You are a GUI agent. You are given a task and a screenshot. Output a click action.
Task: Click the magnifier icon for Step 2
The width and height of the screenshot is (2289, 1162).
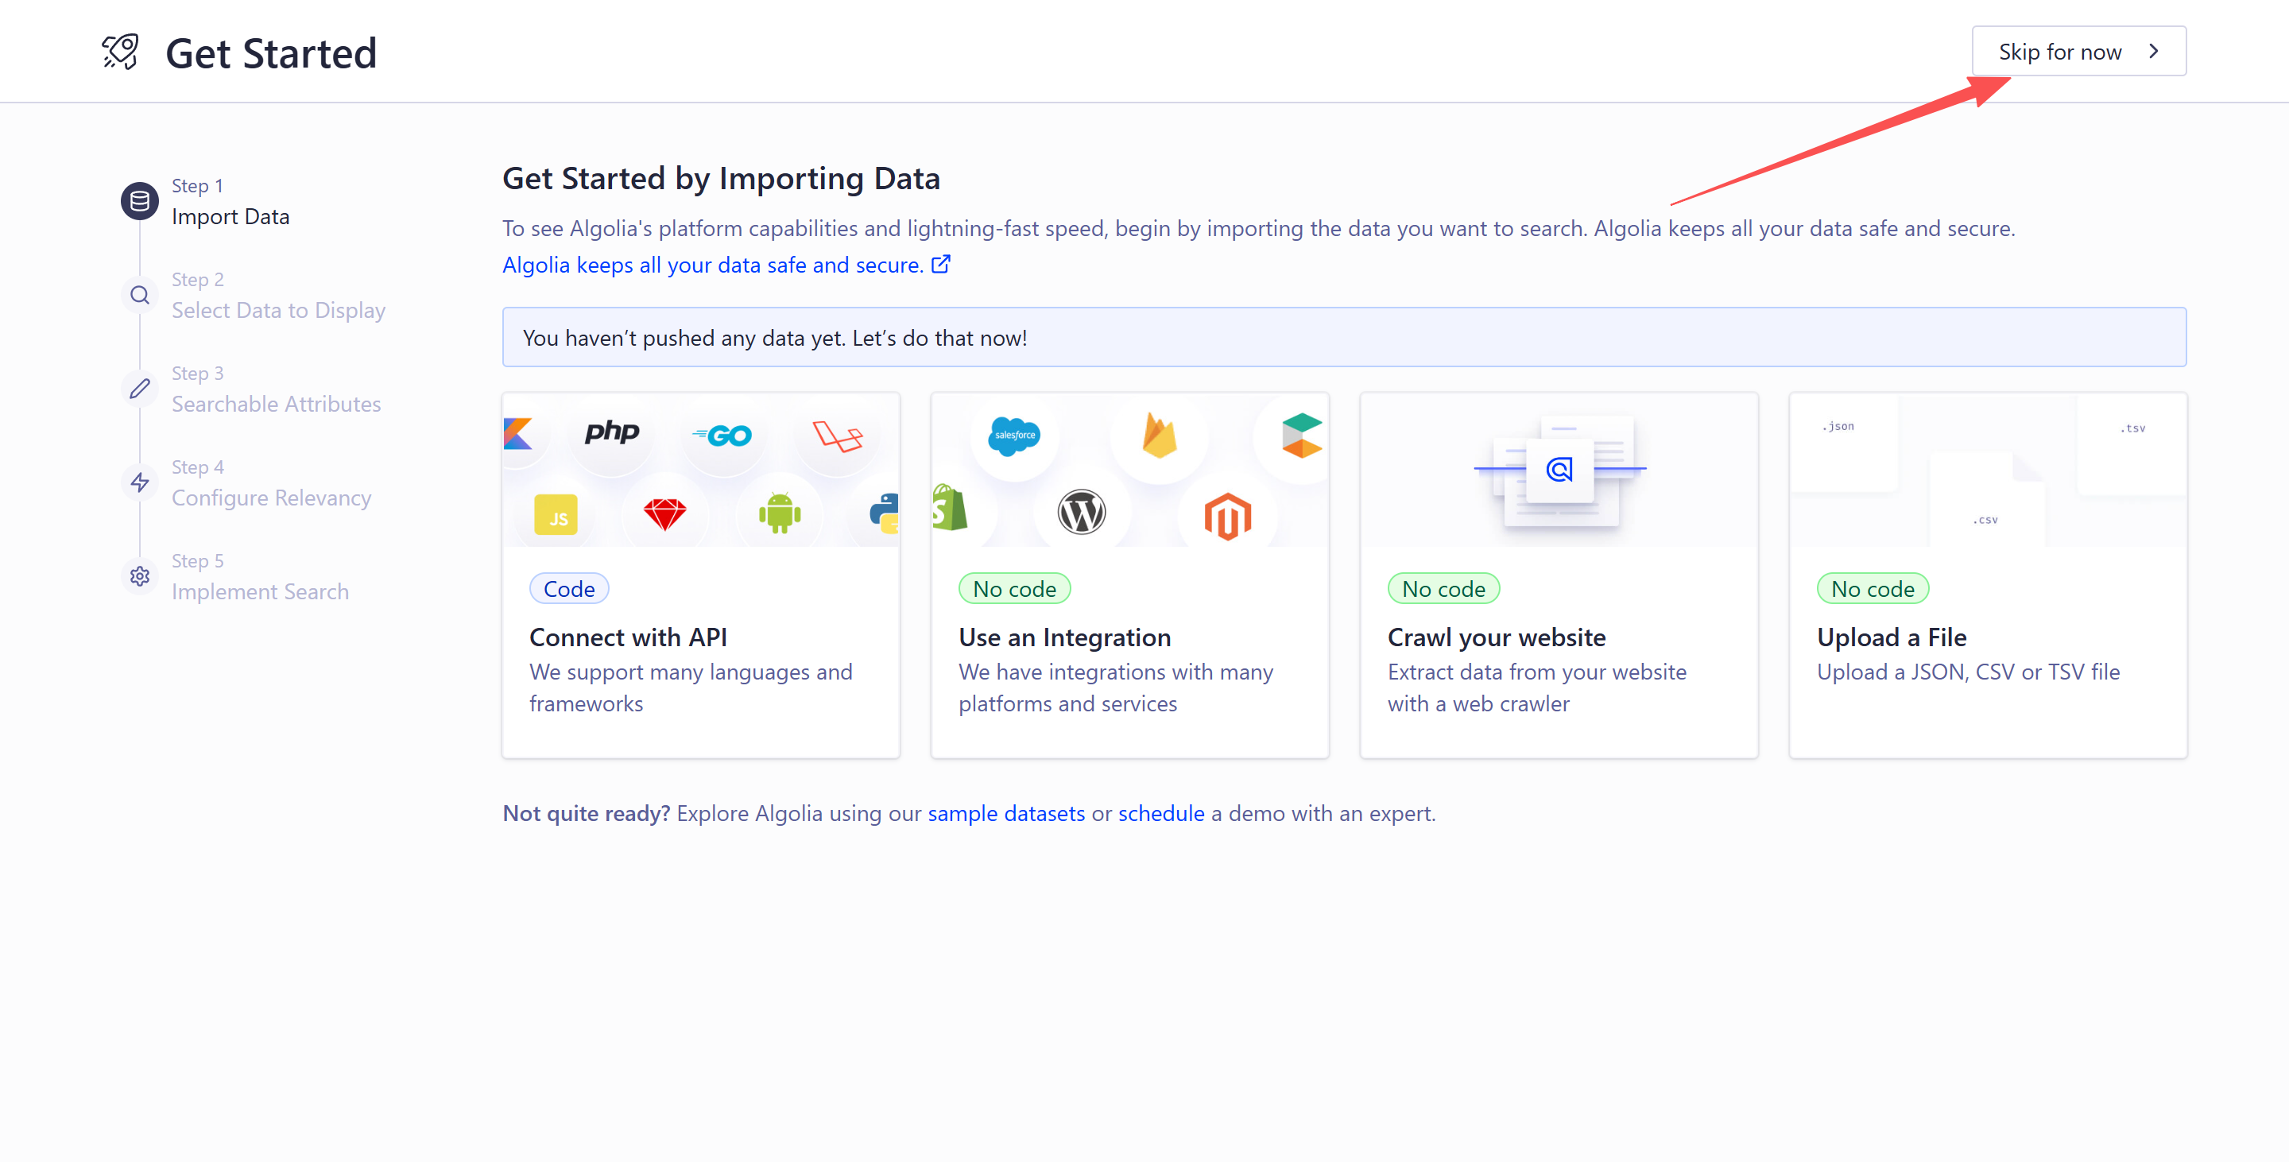point(140,295)
